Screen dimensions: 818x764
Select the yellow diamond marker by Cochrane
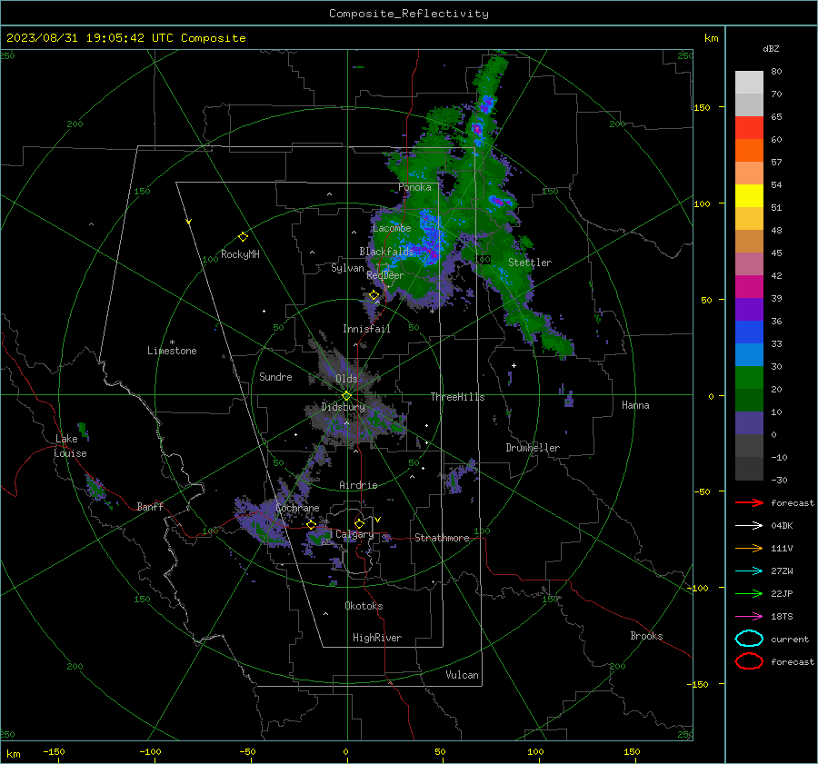(x=312, y=525)
